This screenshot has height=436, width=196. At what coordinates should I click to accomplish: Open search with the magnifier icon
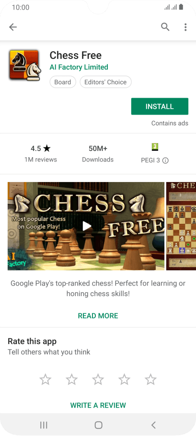pyautogui.click(x=165, y=27)
